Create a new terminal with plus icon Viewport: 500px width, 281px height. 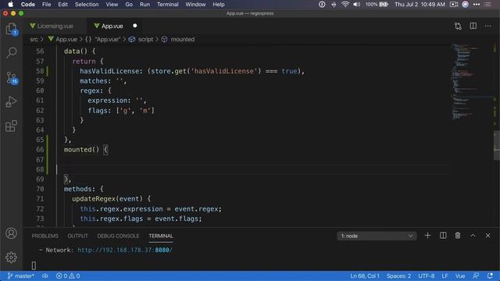tap(427, 236)
